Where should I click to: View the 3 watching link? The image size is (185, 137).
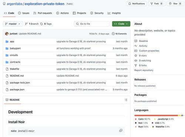coord(143,60)
